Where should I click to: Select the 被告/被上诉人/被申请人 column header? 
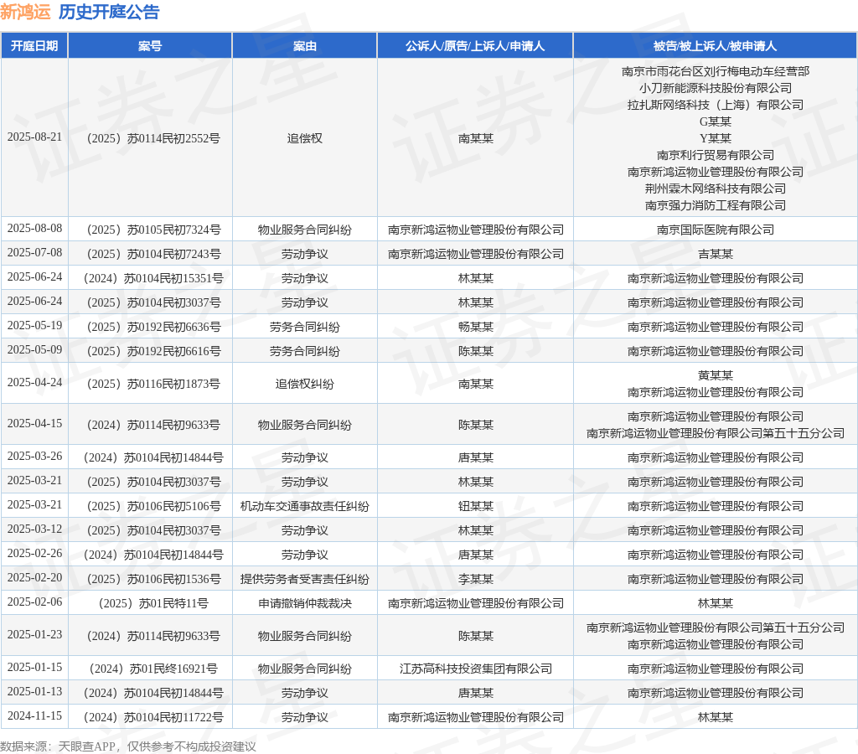716,46
